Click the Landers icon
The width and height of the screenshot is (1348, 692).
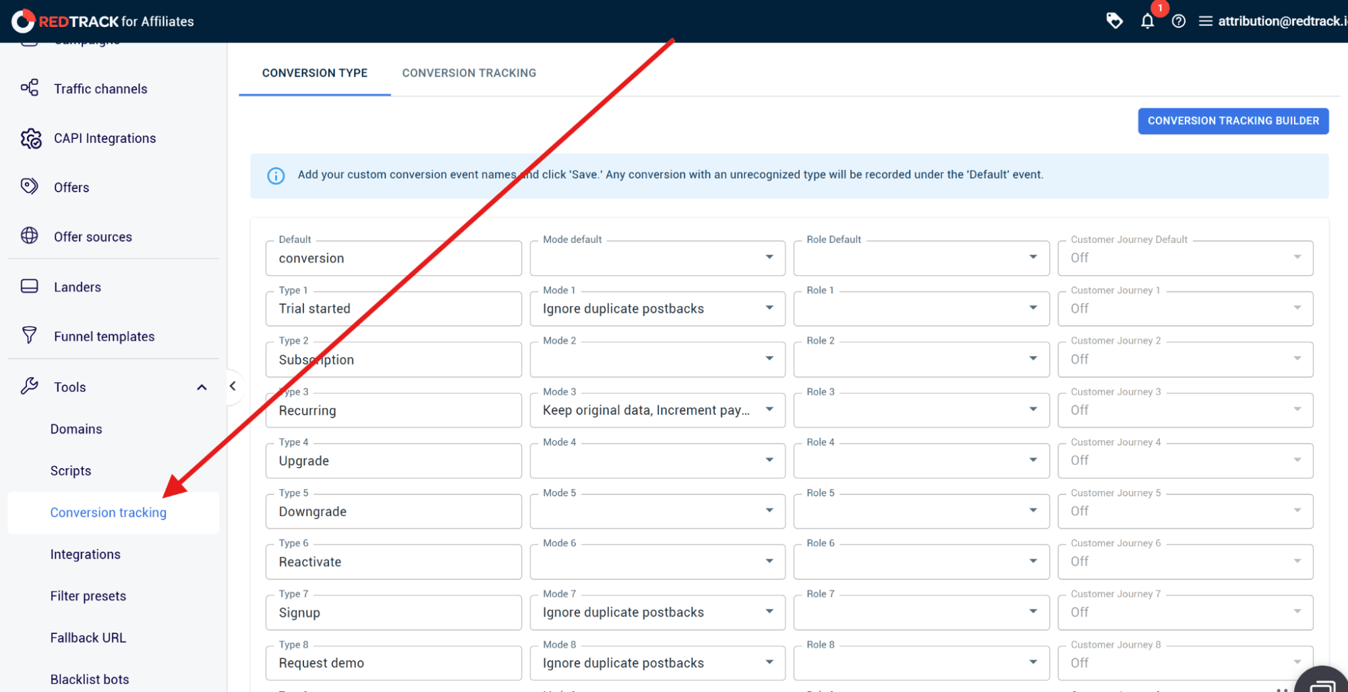tap(30, 287)
